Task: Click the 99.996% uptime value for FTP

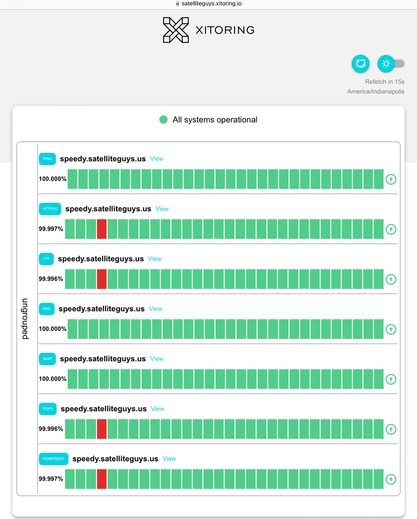Action: click(51, 279)
